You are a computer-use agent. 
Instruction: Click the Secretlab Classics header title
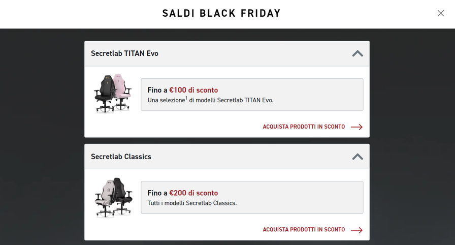121,157
